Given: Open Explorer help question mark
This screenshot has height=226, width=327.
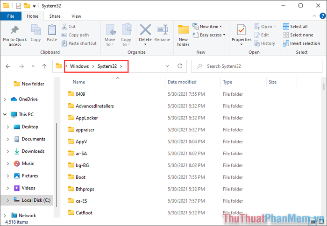Looking at the screenshot, I should click(322, 16).
